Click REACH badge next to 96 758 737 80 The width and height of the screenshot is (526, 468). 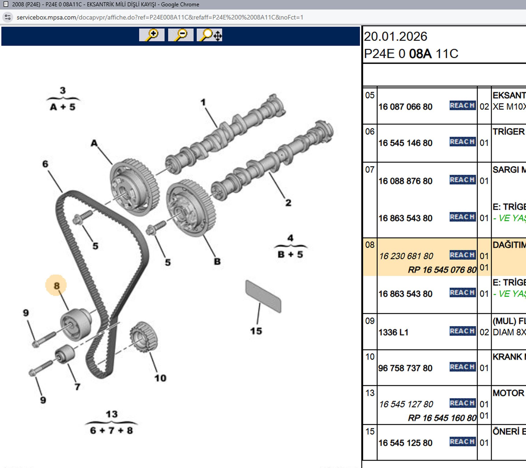[x=462, y=367]
